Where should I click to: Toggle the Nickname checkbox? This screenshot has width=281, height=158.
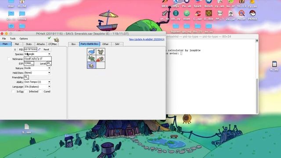[9, 59]
